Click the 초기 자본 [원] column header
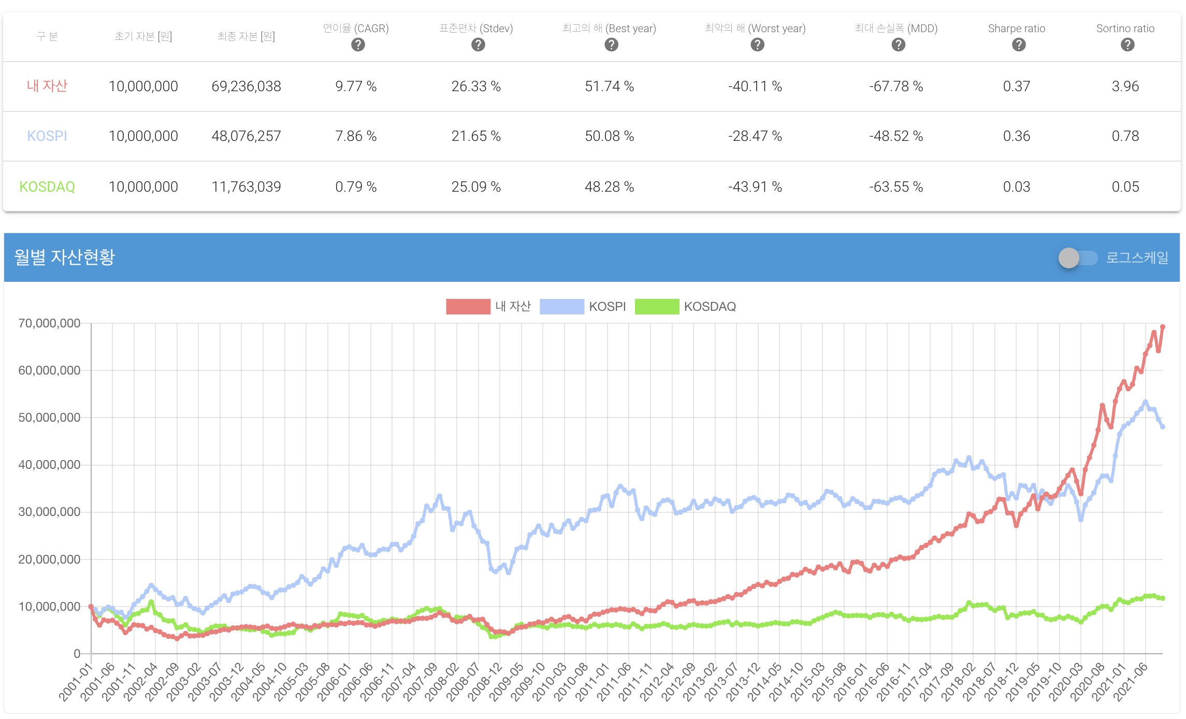Viewport: 1186px width, 719px height. point(143,36)
